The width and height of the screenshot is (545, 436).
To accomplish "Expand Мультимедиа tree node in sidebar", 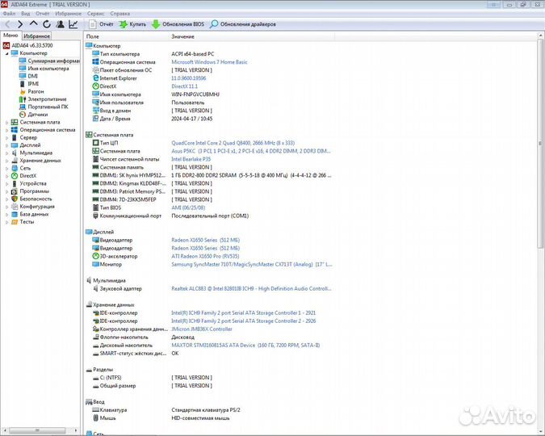I will tap(6, 153).
